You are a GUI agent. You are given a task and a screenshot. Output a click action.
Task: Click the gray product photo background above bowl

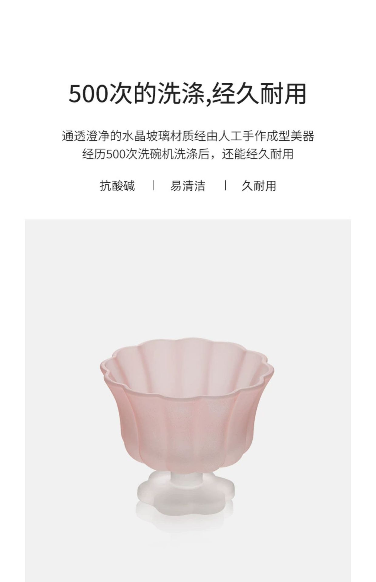pyautogui.click(x=188, y=273)
